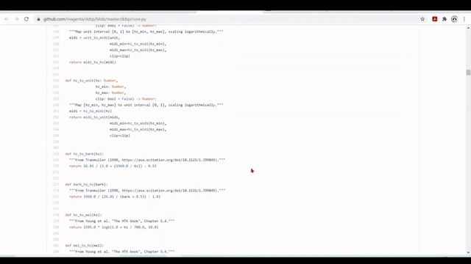Click the Traunmuller docstring under hz_to_bark
Image resolution: width=471 pixels, height=264 pixels.
147,160
